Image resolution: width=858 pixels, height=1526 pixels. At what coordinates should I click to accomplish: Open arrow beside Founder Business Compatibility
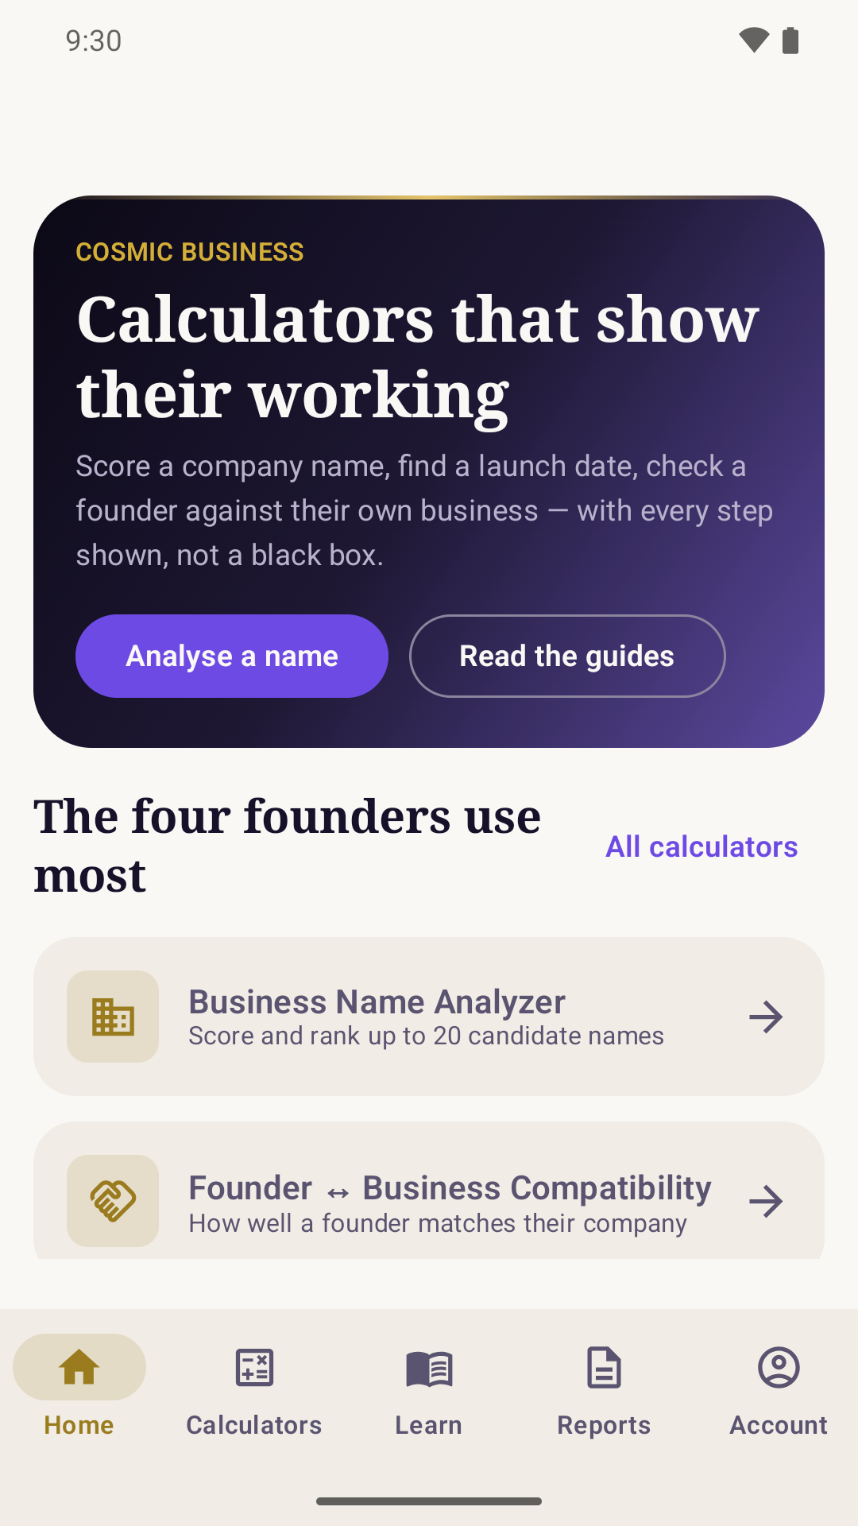(x=767, y=1201)
